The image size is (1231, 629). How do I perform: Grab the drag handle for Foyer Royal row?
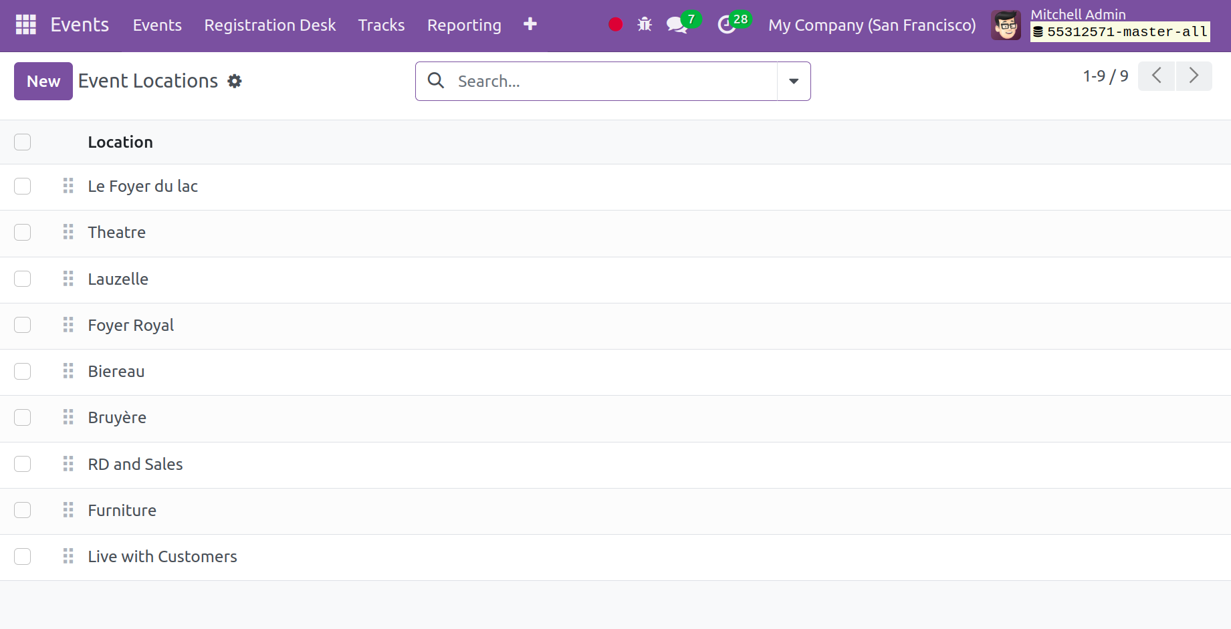(68, 325)
